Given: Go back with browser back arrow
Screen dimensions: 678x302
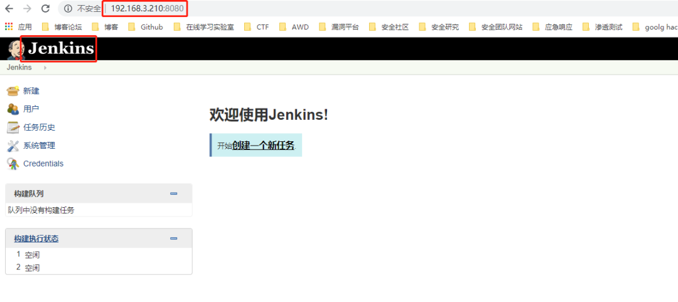Looking at the screenshot, I should tap(9, 8).
